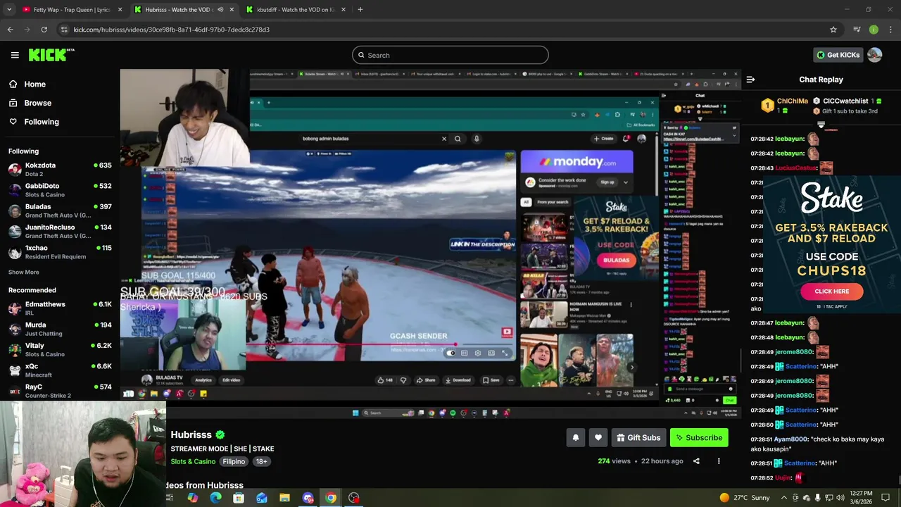
Task: Click the search field on Kick
Action: pyautogui.click(x=450, y=55)
